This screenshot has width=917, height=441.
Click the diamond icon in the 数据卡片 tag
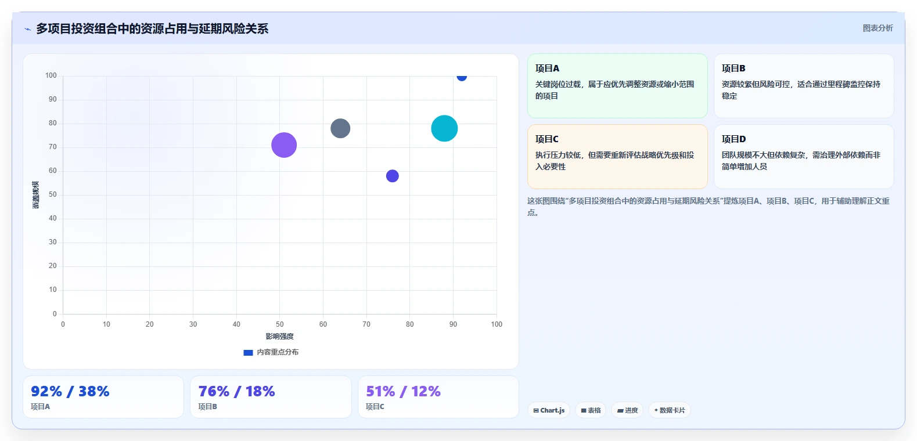click(656, 410)
